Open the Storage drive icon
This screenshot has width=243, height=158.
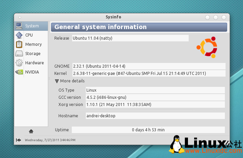(x=19, y=53)
